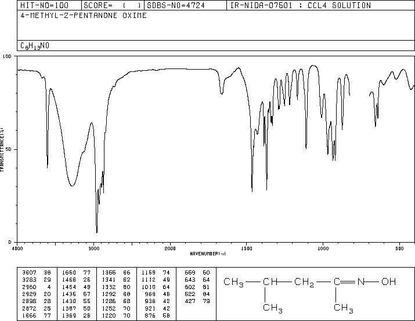Select compound name 4-METHYL-2-PENTANONE OXIME
Image resolution: width=415 pixels, height=321 pixels.
tap(84, 15)
